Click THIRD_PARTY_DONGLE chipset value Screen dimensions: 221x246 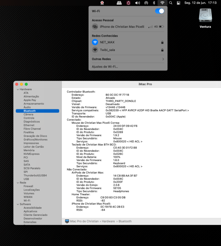coord(121,101)
